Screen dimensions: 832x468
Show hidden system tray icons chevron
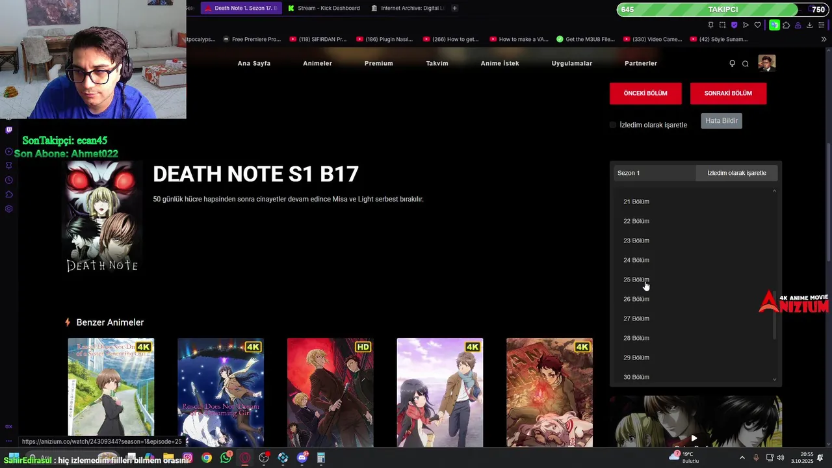click(742, 458)
